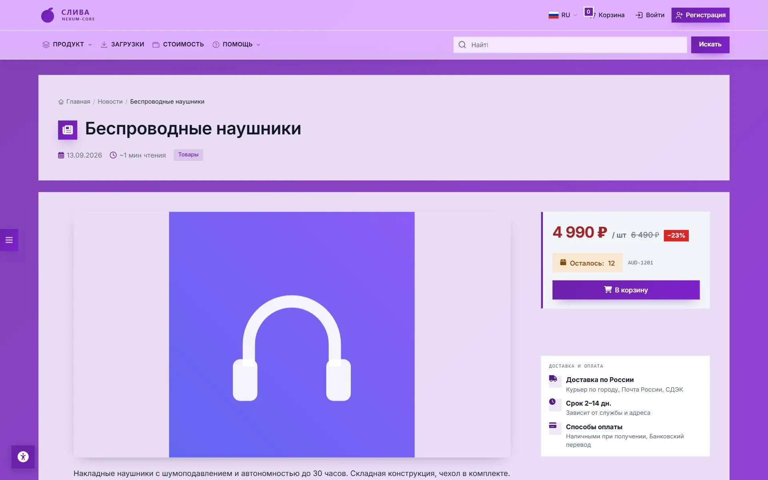Click the home icon in breadcrumbs
This screenshot has height=480, width=768.
61,102
